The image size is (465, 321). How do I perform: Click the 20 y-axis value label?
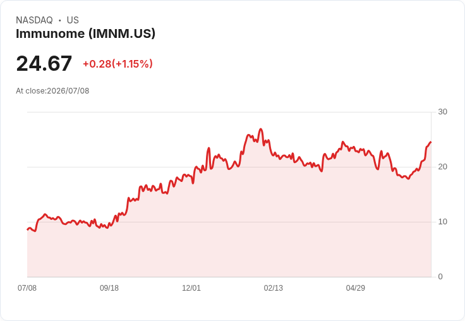[442, 167]
